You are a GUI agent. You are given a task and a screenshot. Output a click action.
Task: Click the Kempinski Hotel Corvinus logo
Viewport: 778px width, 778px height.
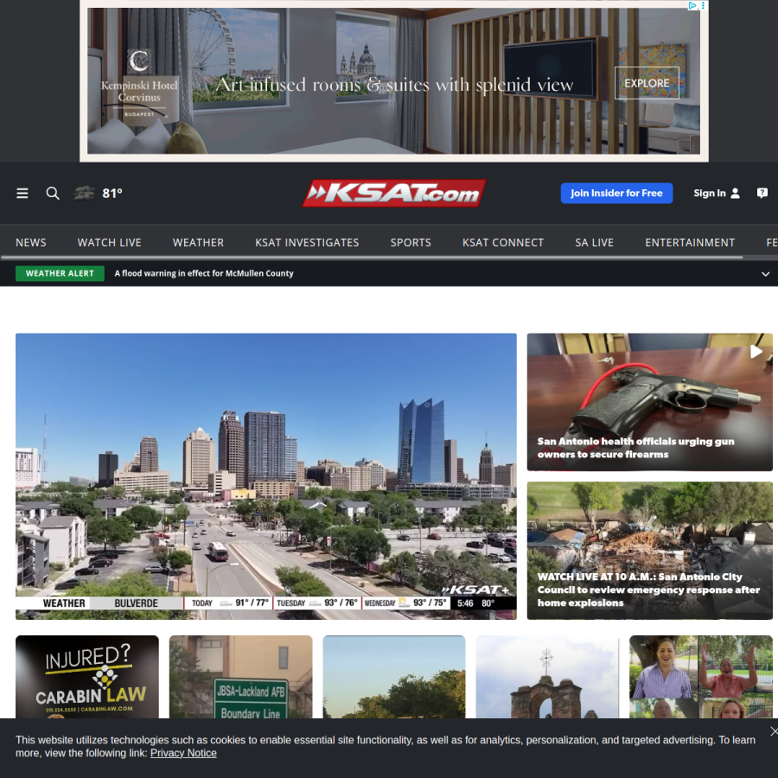139,82
